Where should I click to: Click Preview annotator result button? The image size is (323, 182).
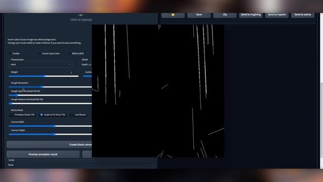(43, 154)
